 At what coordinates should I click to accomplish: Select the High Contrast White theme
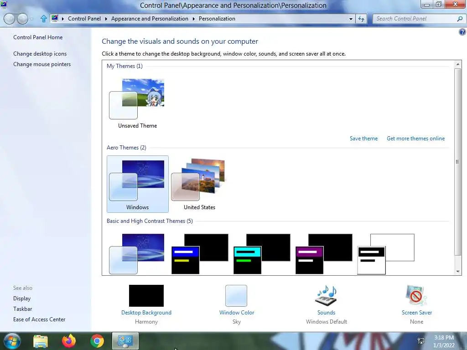tap(386, 253)
